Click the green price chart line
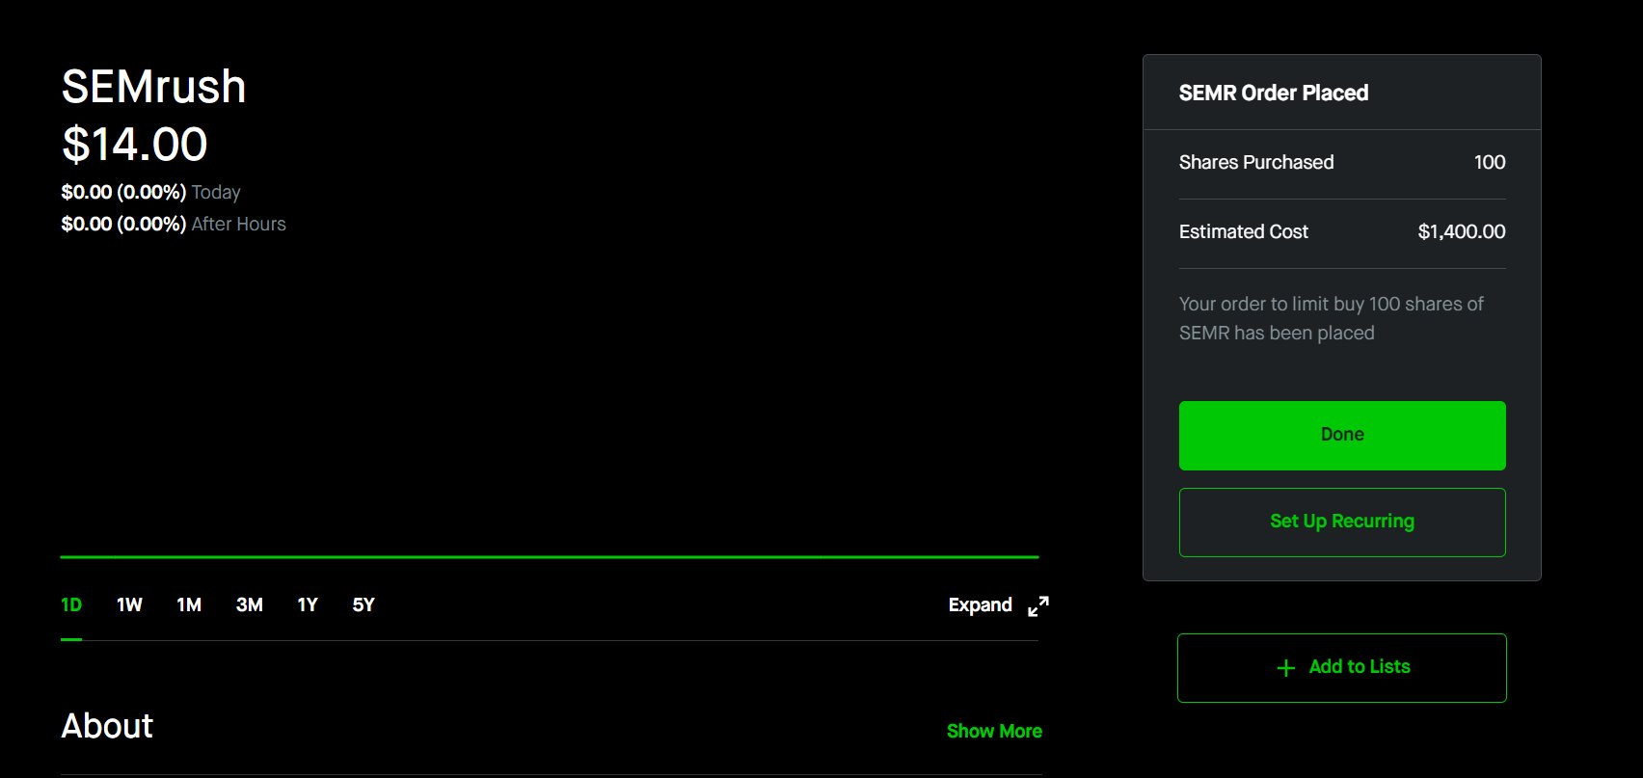The image size is (1643, 778). pos(550,557)
